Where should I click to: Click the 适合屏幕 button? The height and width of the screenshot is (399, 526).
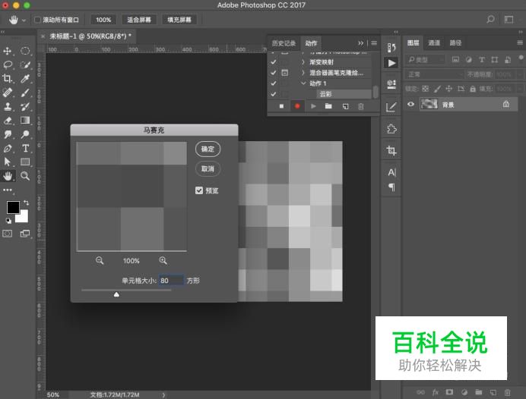click(139, 20)
